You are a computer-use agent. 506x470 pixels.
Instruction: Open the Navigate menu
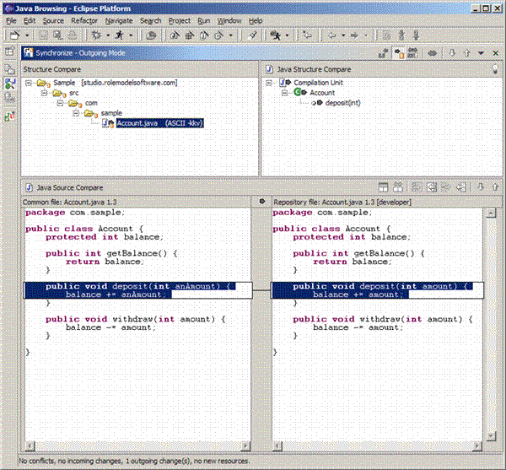click(119, 20)
